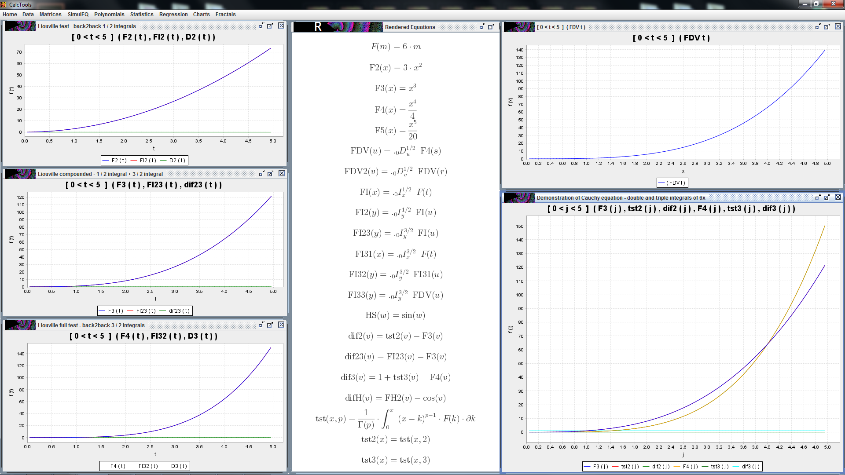Click the F4 (j) orange legend entry

point(690,467)
